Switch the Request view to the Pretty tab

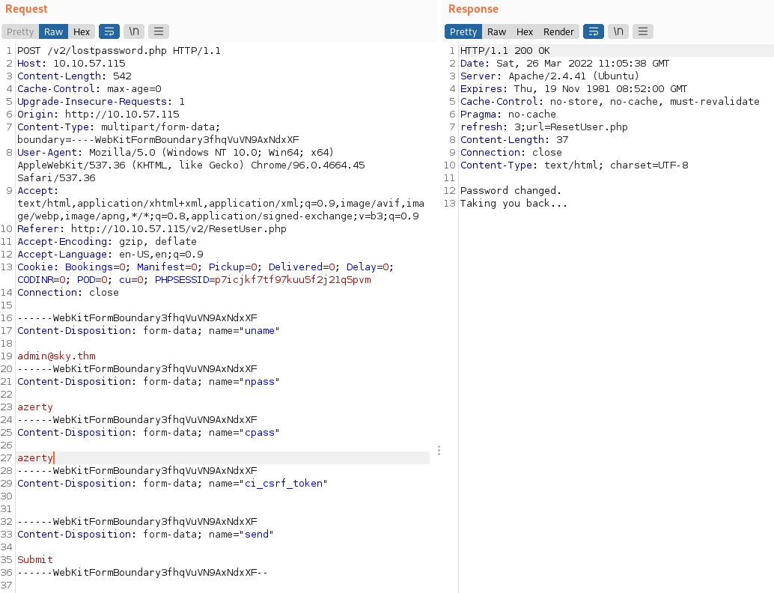point(20,31)
